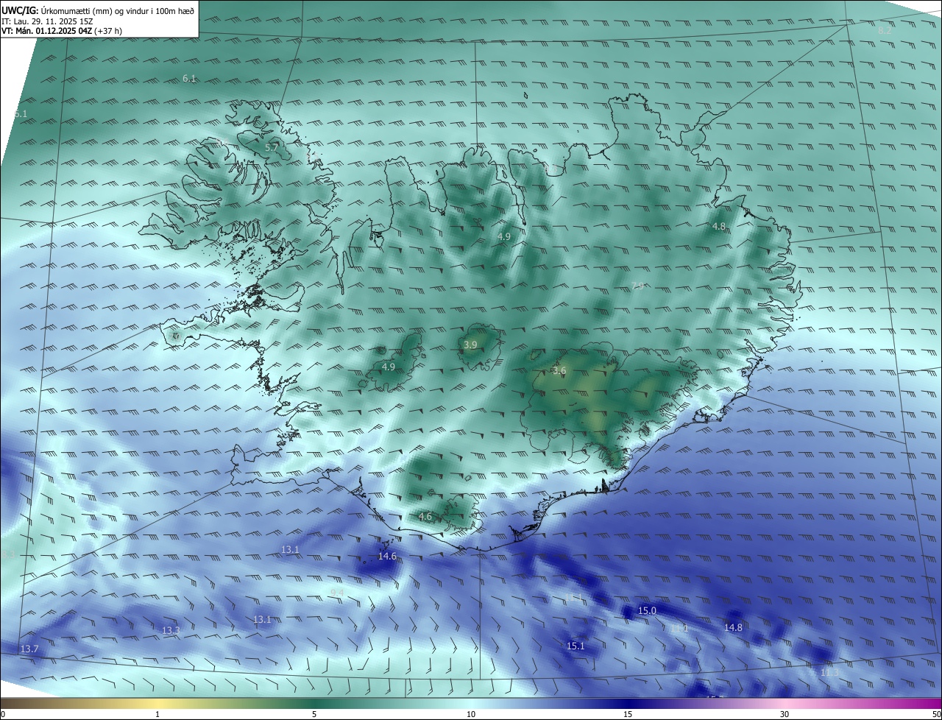The width and height of the screenshot is (942, 720).
Task: Click the faint 11.3 value
Action: (x=829, y=673)
